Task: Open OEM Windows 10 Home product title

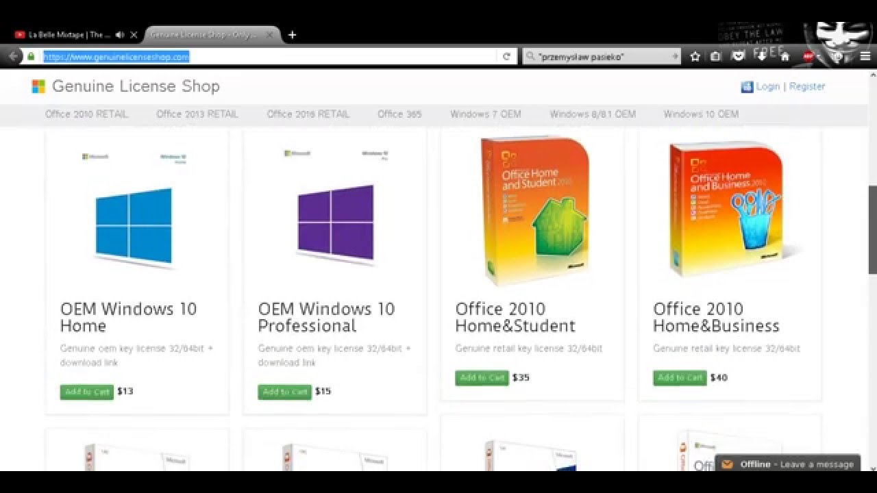Action: click(129, 317)
